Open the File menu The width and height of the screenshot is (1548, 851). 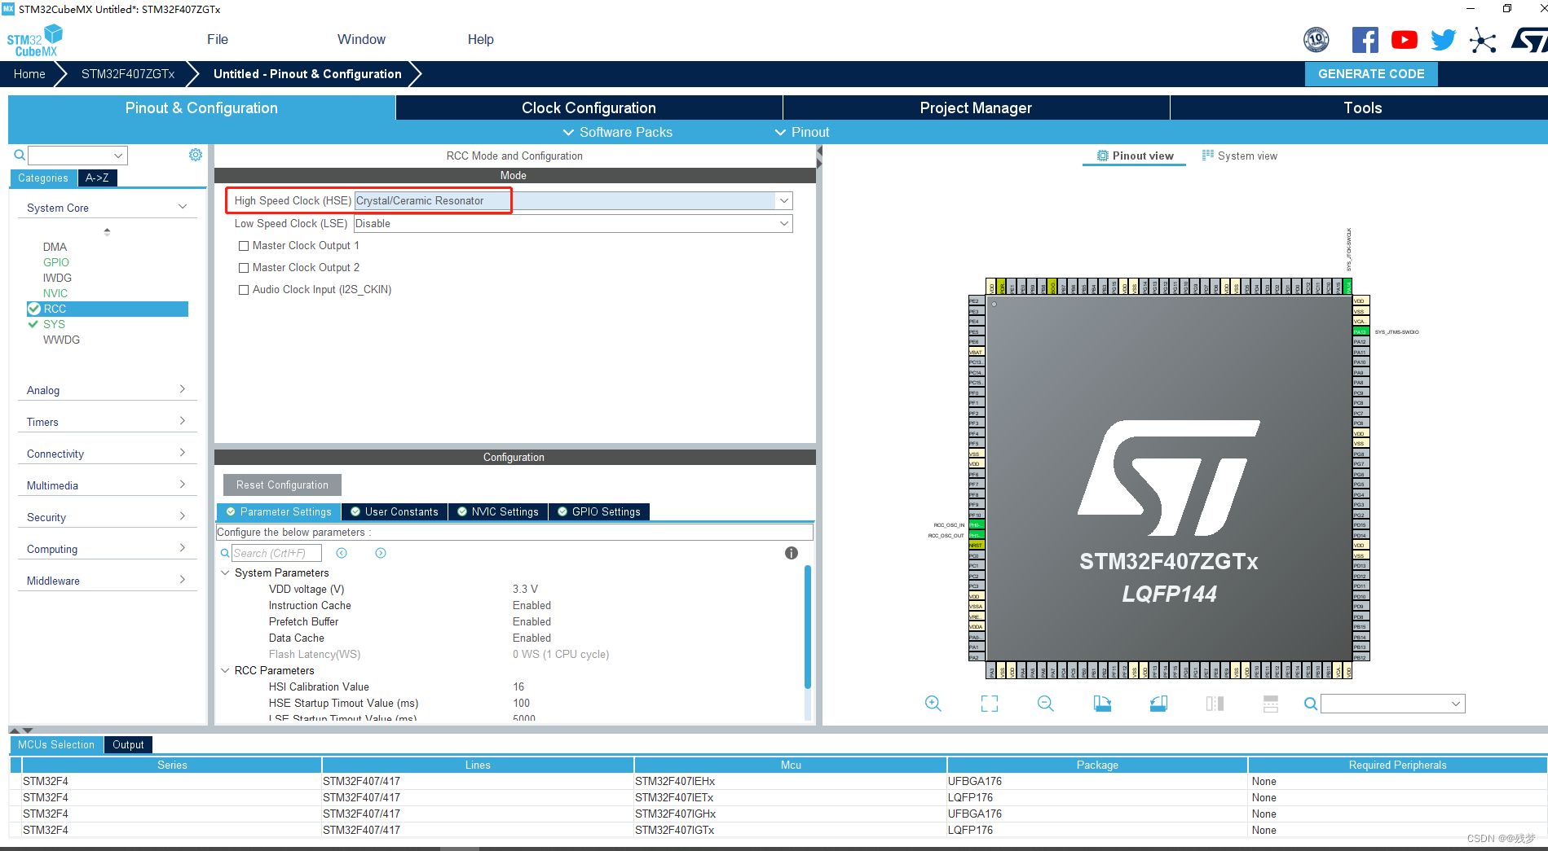click(x=218, y=39)
